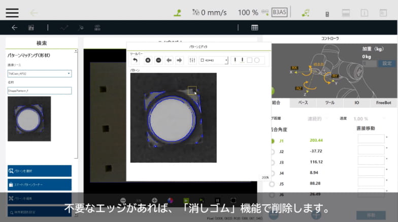Click the line graph icon in dark toolbar
The width and height of the screenshot is (398, 222).
64,27
